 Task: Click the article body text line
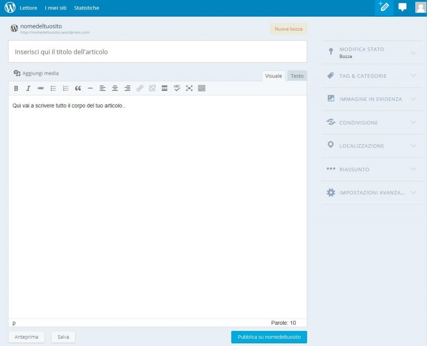69,105
